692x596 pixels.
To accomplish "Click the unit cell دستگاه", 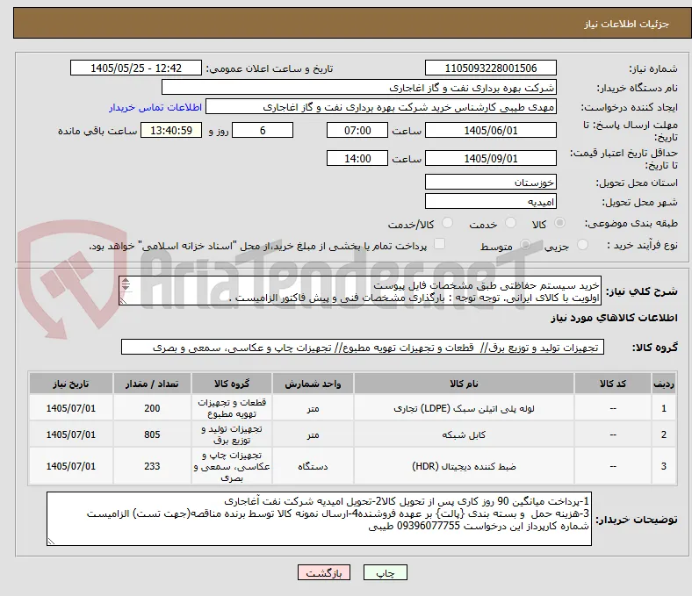I will [313, 466].
